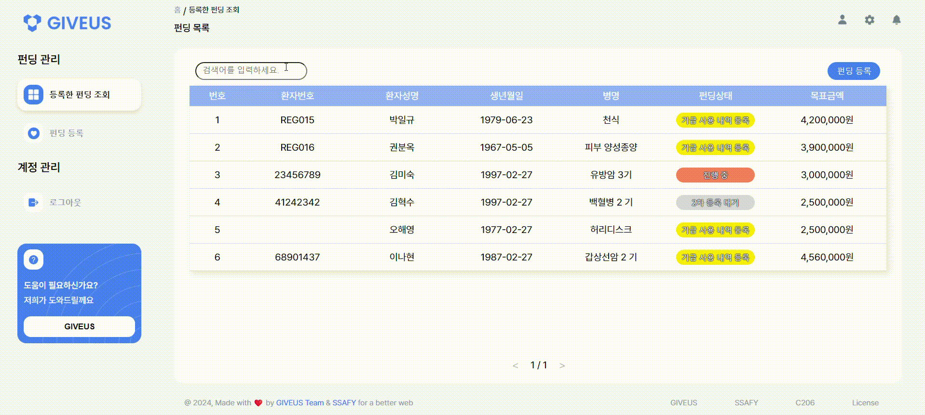Click the 2차 등록 대기 status badge

pyautogui.click(x=715, y=203)
